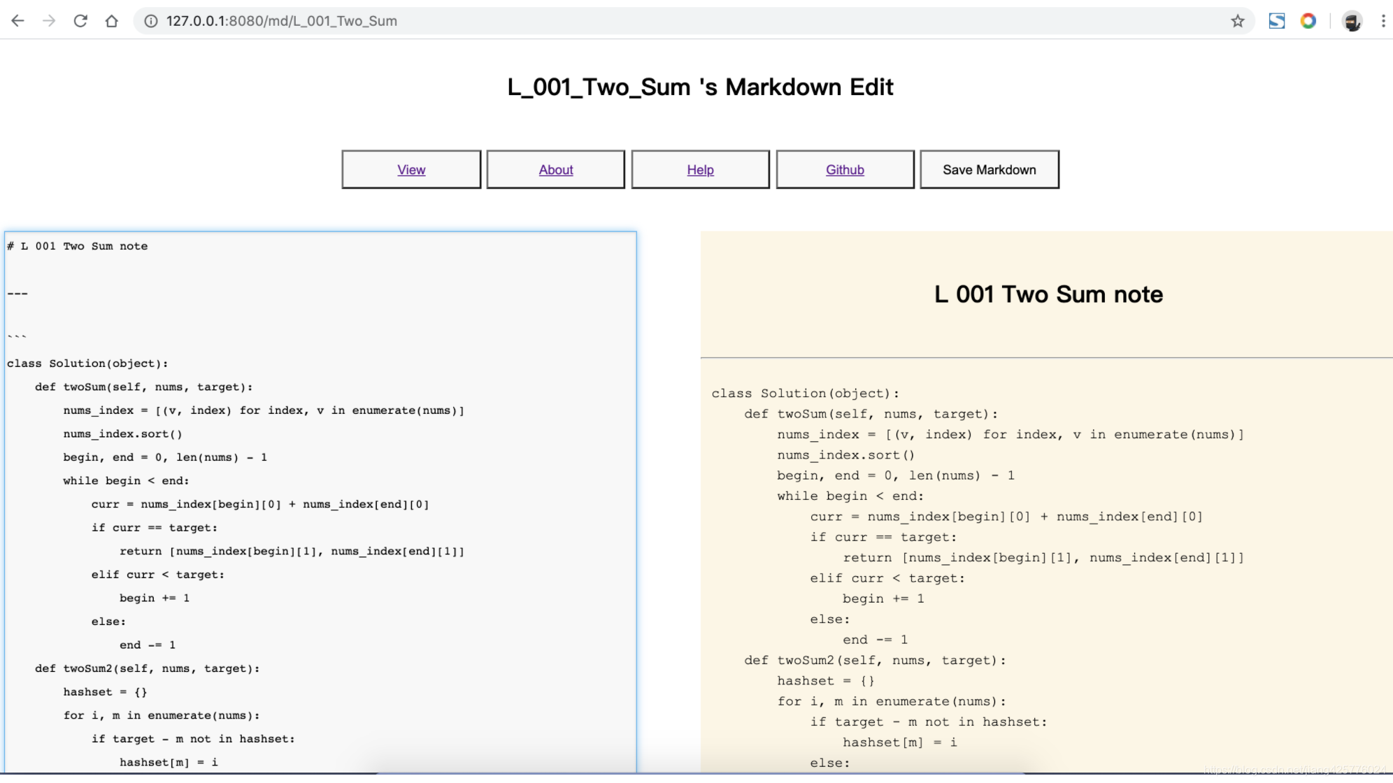Open the blue S extension icon
1393x783 pixels.
click(1277, 21)
